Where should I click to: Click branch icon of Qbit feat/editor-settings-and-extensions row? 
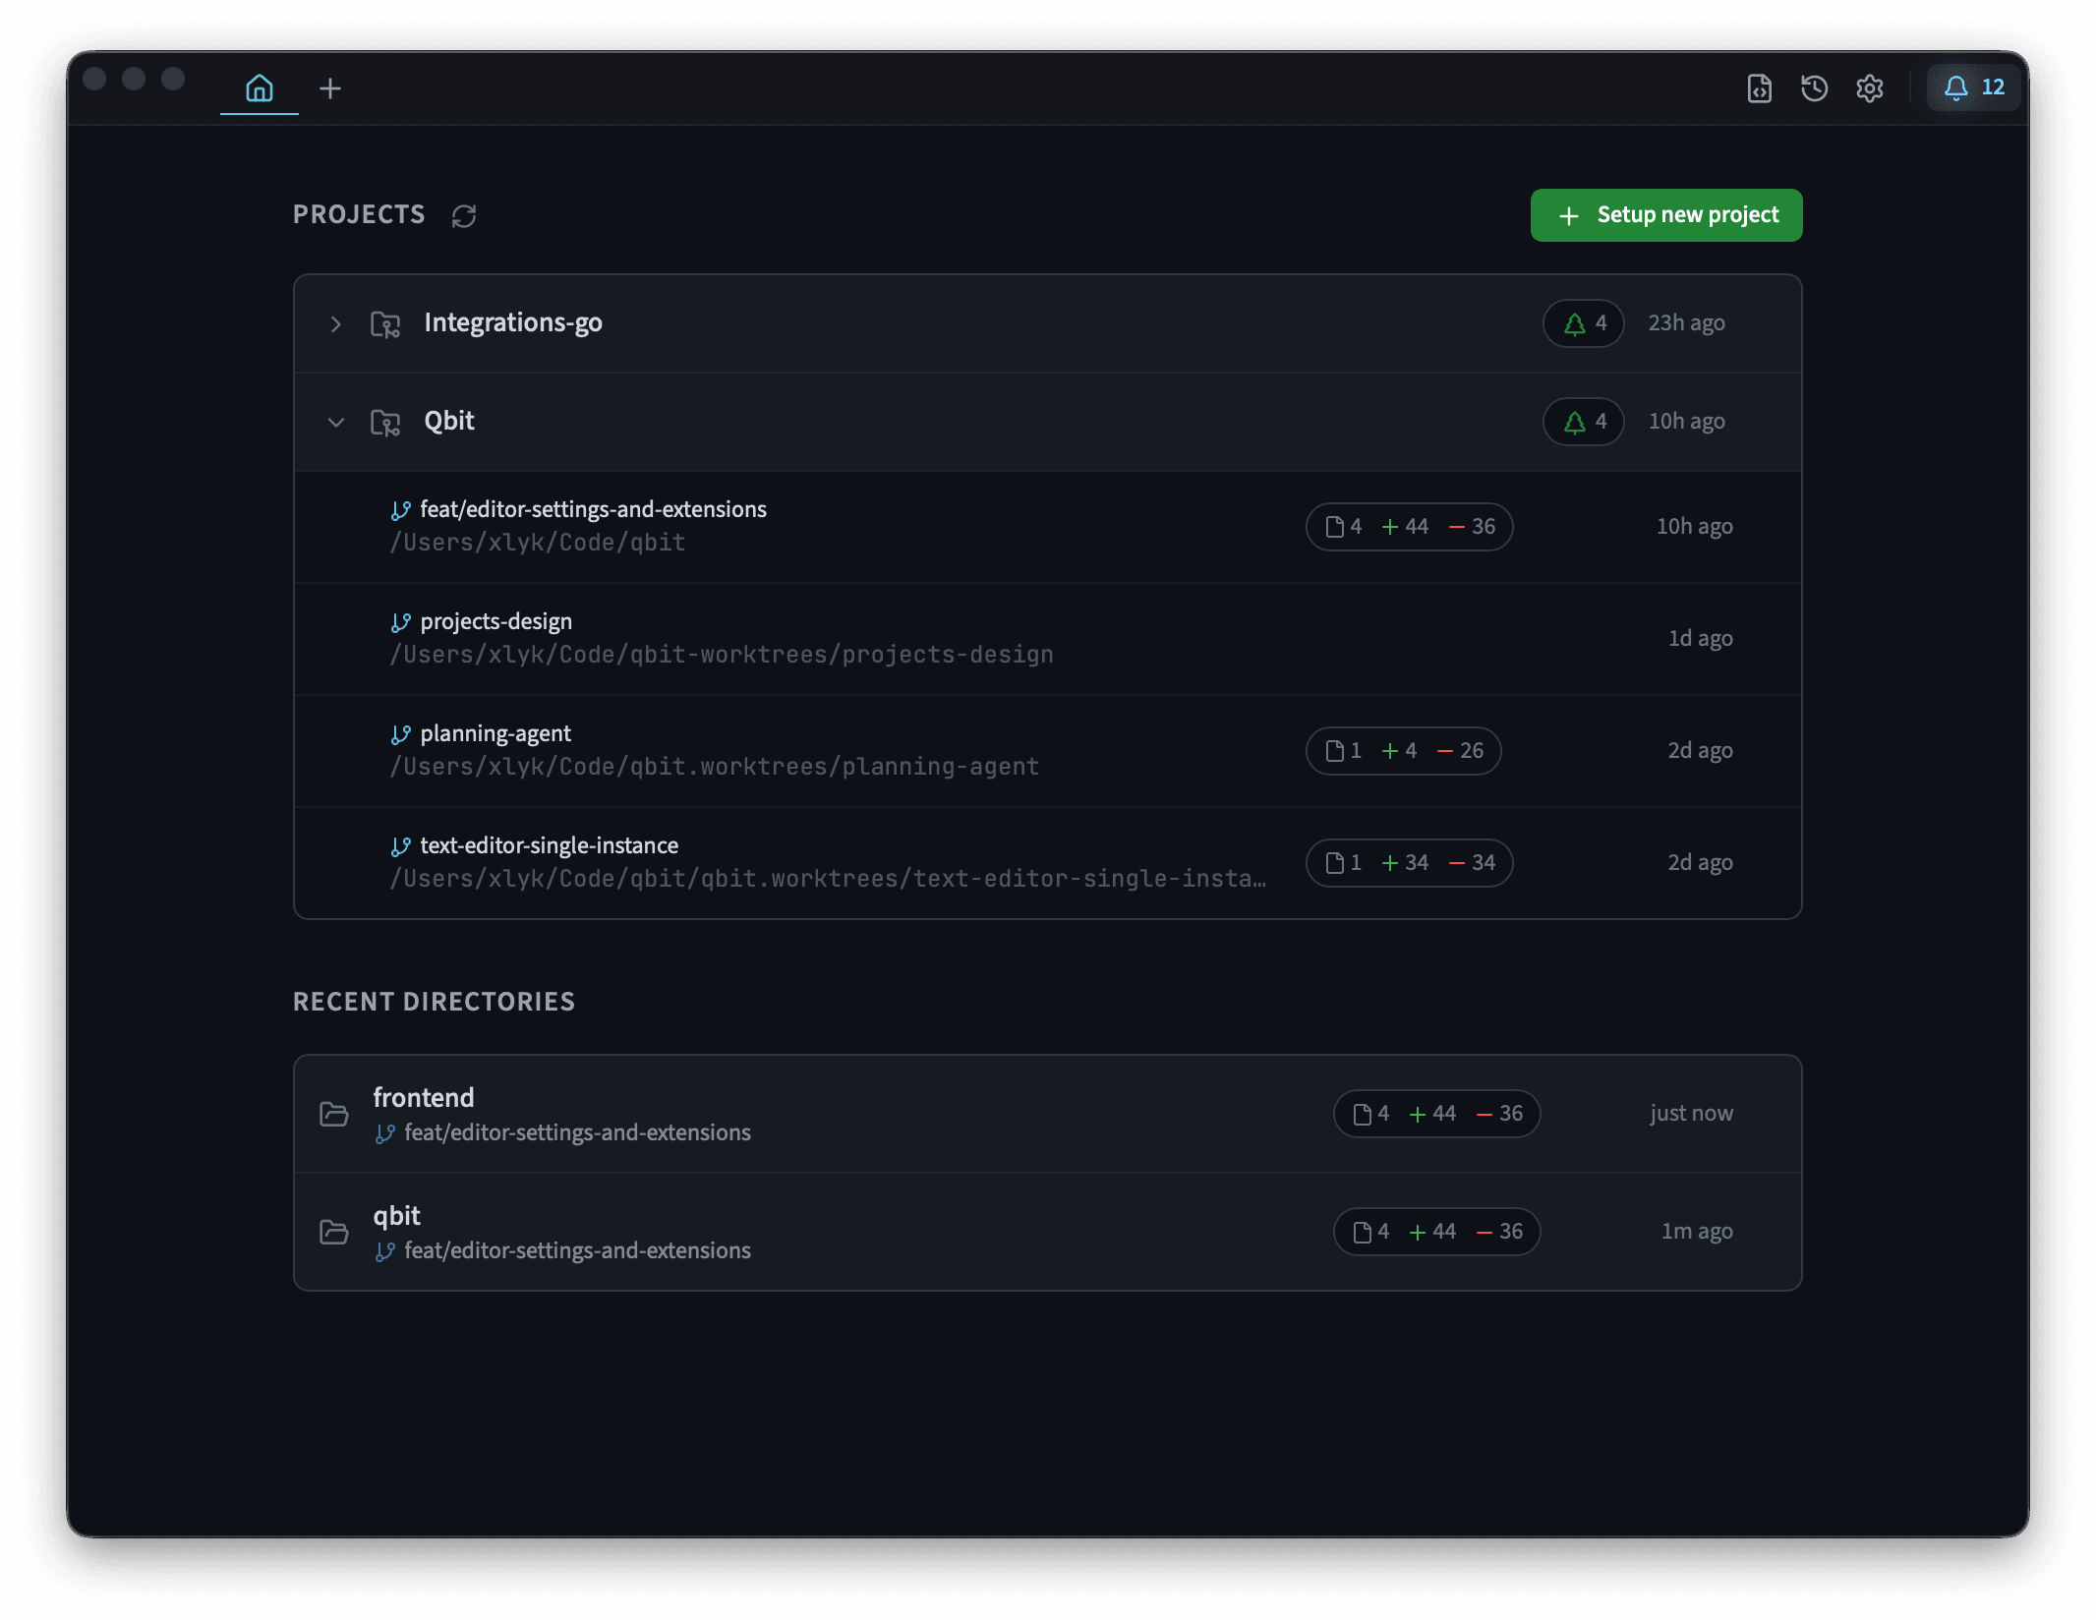coord(400,510)
